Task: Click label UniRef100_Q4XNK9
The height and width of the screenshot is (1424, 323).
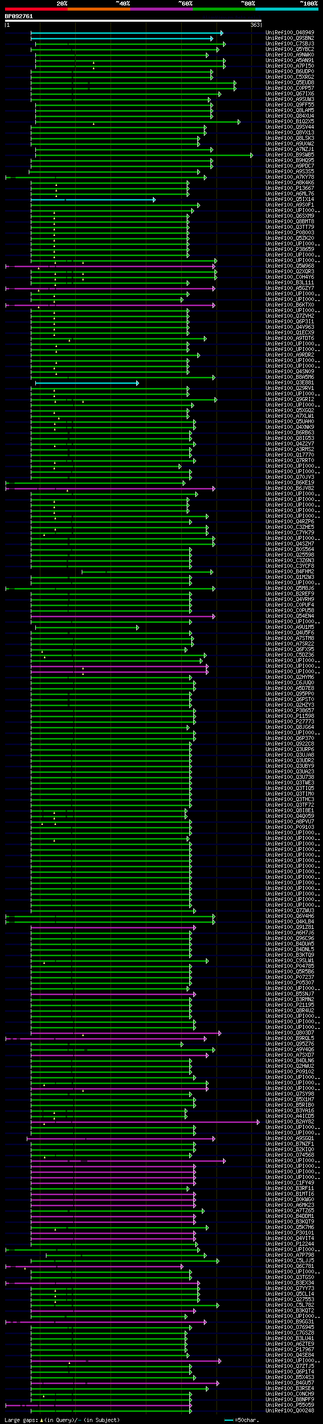Action: tap(290, 427)
